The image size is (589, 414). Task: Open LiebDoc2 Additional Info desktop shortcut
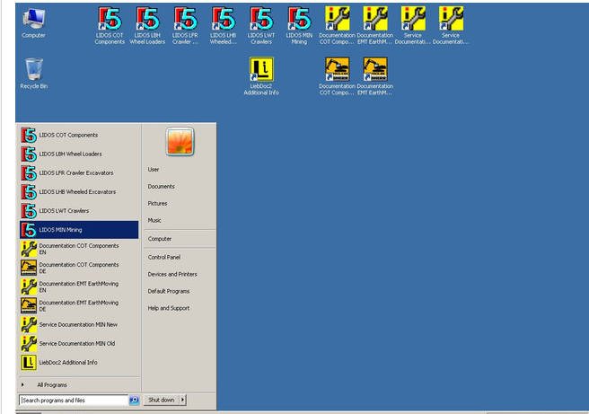[x=261, y=76]
